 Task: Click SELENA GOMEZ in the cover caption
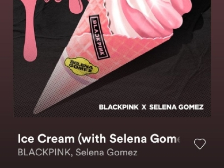tap(176, 107)
